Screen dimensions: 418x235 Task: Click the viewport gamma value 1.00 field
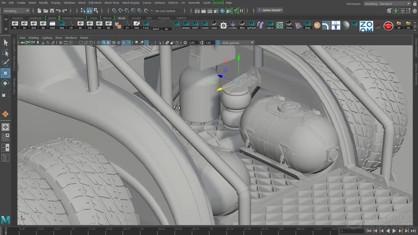(x=209, y=43)
